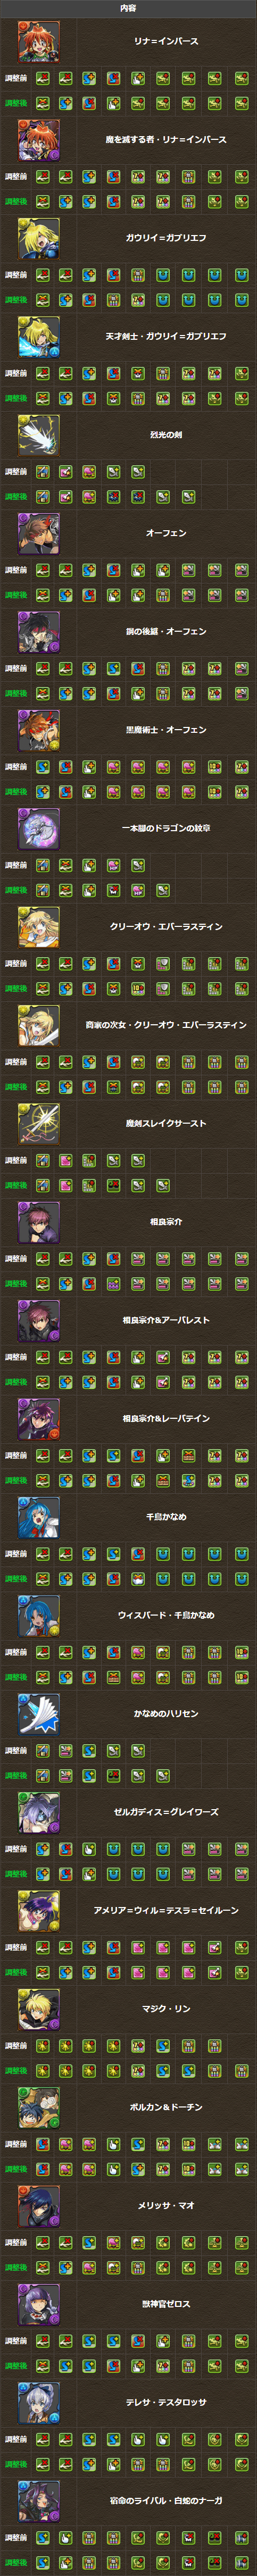Viewport: 257px width, 2576px height.
Task: Click the リナ=インバース character icon
Action: coord(38,41)
